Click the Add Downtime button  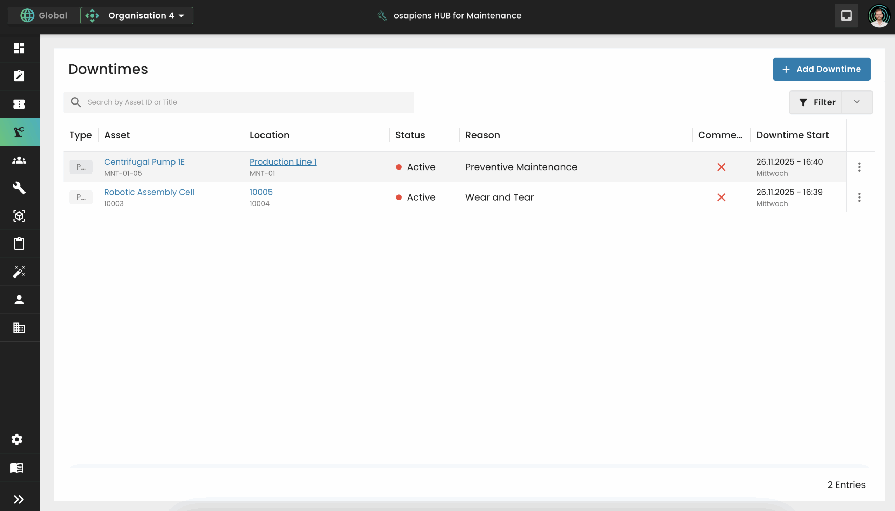coord(821,69)
